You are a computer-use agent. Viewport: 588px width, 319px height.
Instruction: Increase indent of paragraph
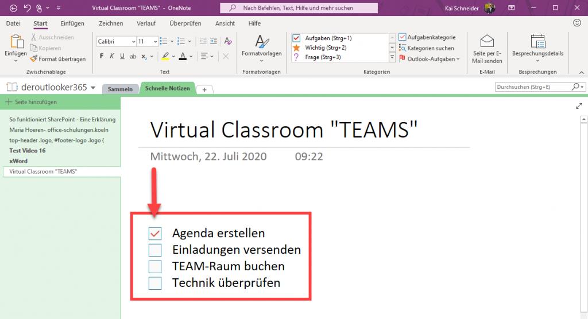214,41
